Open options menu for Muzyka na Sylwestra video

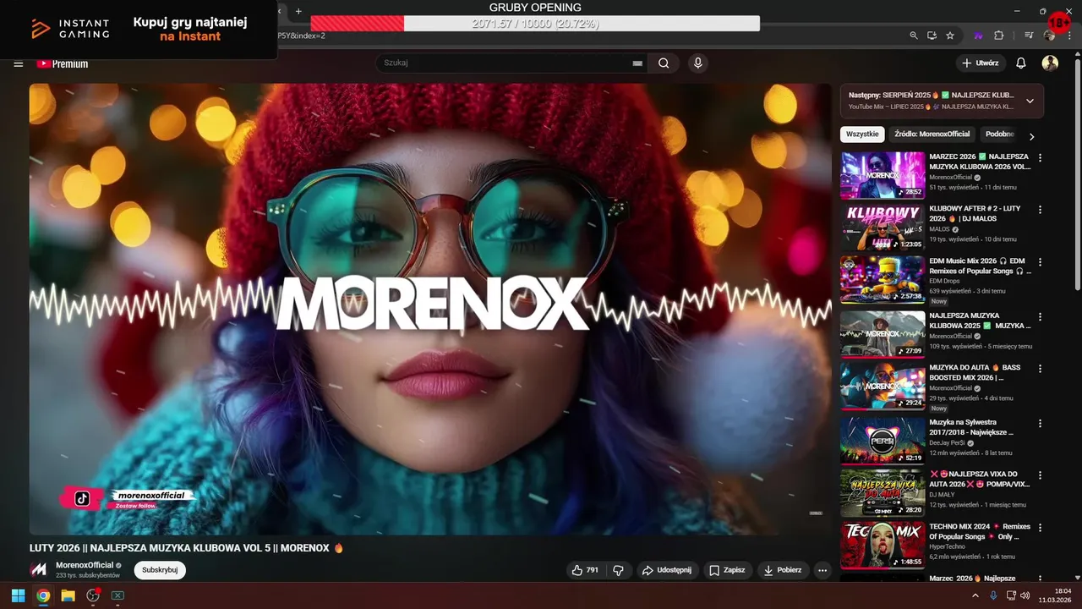1040,423
